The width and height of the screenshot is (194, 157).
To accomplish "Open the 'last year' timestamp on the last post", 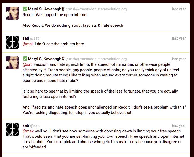I will pos(179,125).
